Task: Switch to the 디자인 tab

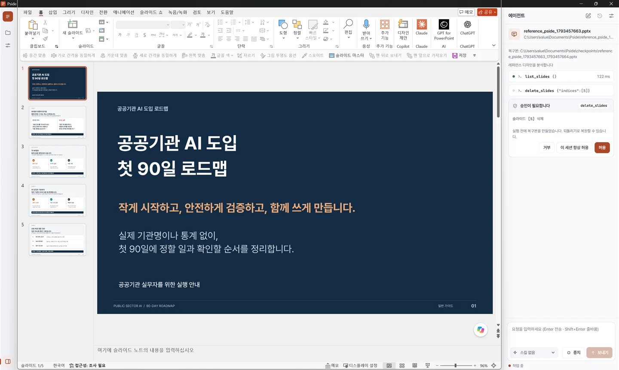Action: click(x=87, y=12)
